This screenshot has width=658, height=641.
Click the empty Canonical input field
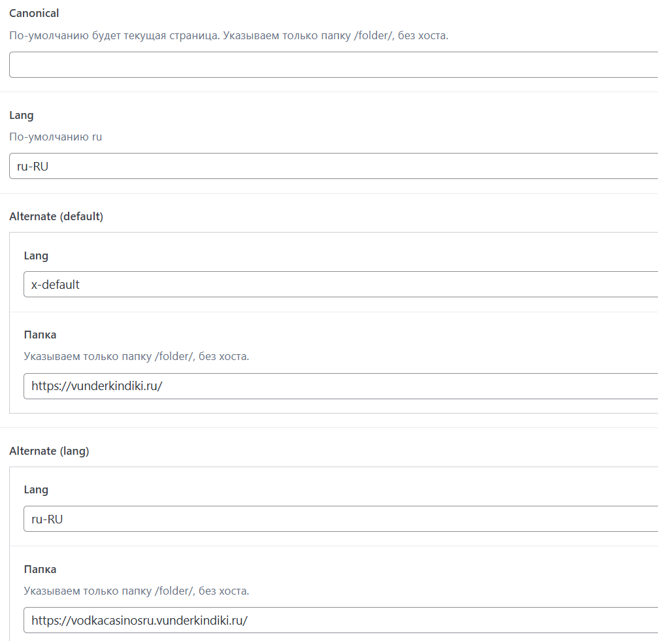(x=333, y=65)
